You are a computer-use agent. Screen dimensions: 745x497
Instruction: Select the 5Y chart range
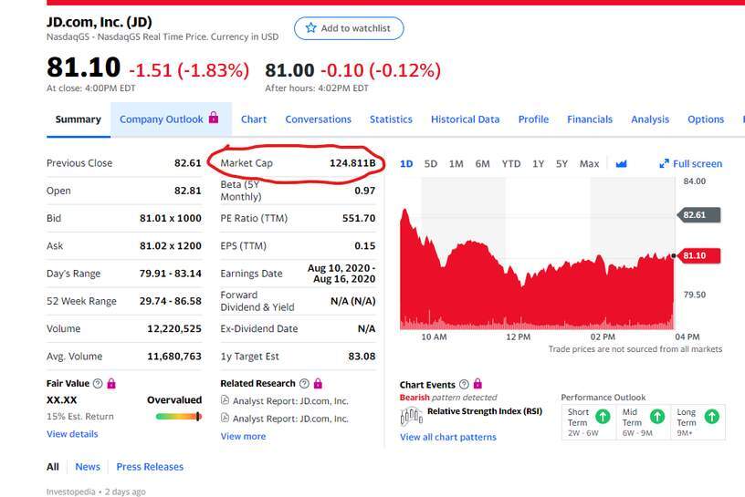click(x=561, y=164)
